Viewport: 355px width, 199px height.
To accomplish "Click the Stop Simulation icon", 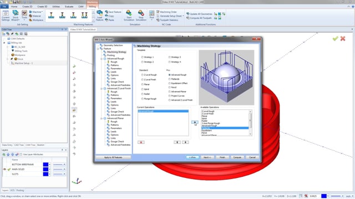I will (x=141, y=15).
